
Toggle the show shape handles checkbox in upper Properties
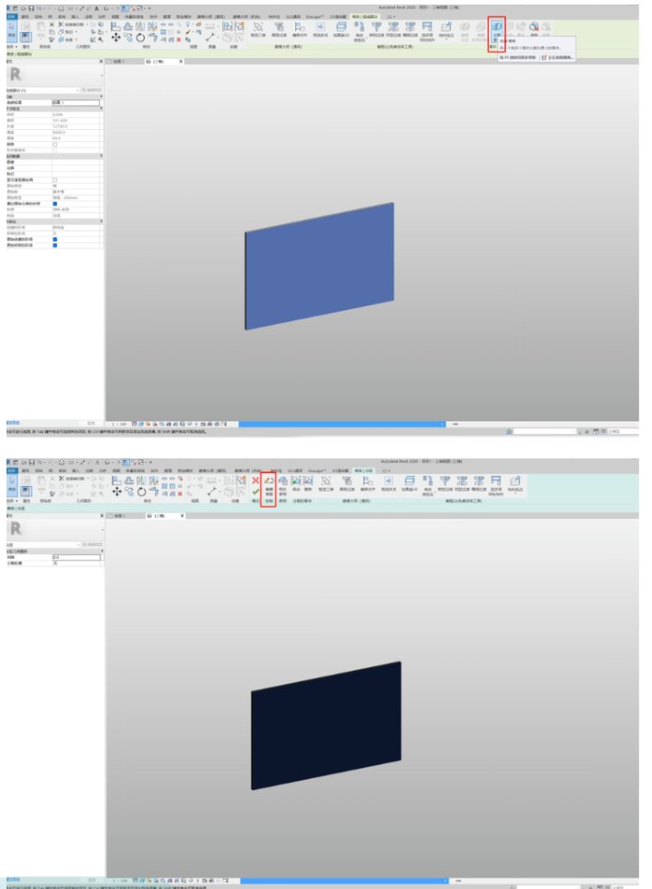click(55, 181)
